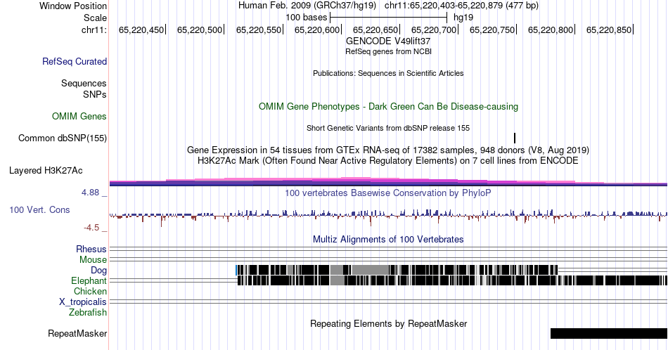The height and width of the screenshot is (350, 668).
Task: Click the Human Feb. 2009 (GRCh37/hg19) text
Action: [x=307, y=6]
